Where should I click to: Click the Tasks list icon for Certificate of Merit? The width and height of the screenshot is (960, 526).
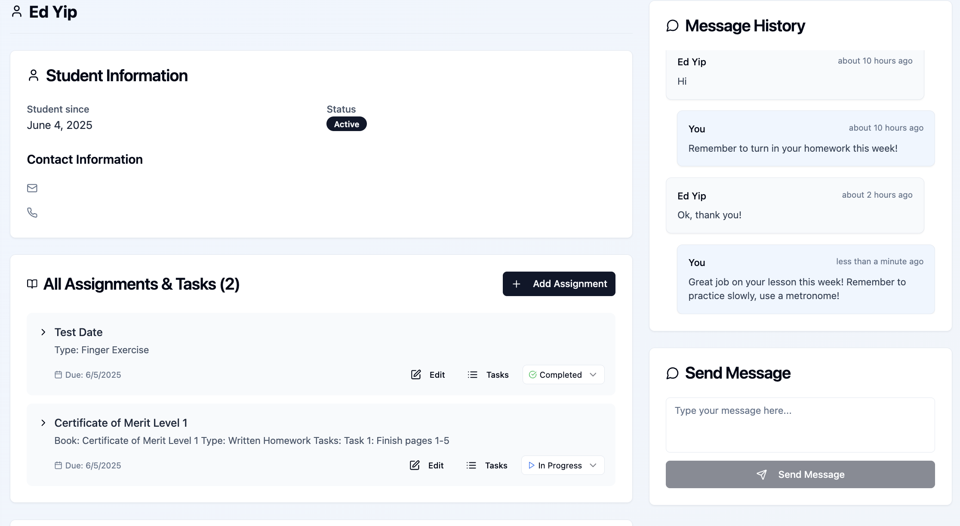pos(471,465)
